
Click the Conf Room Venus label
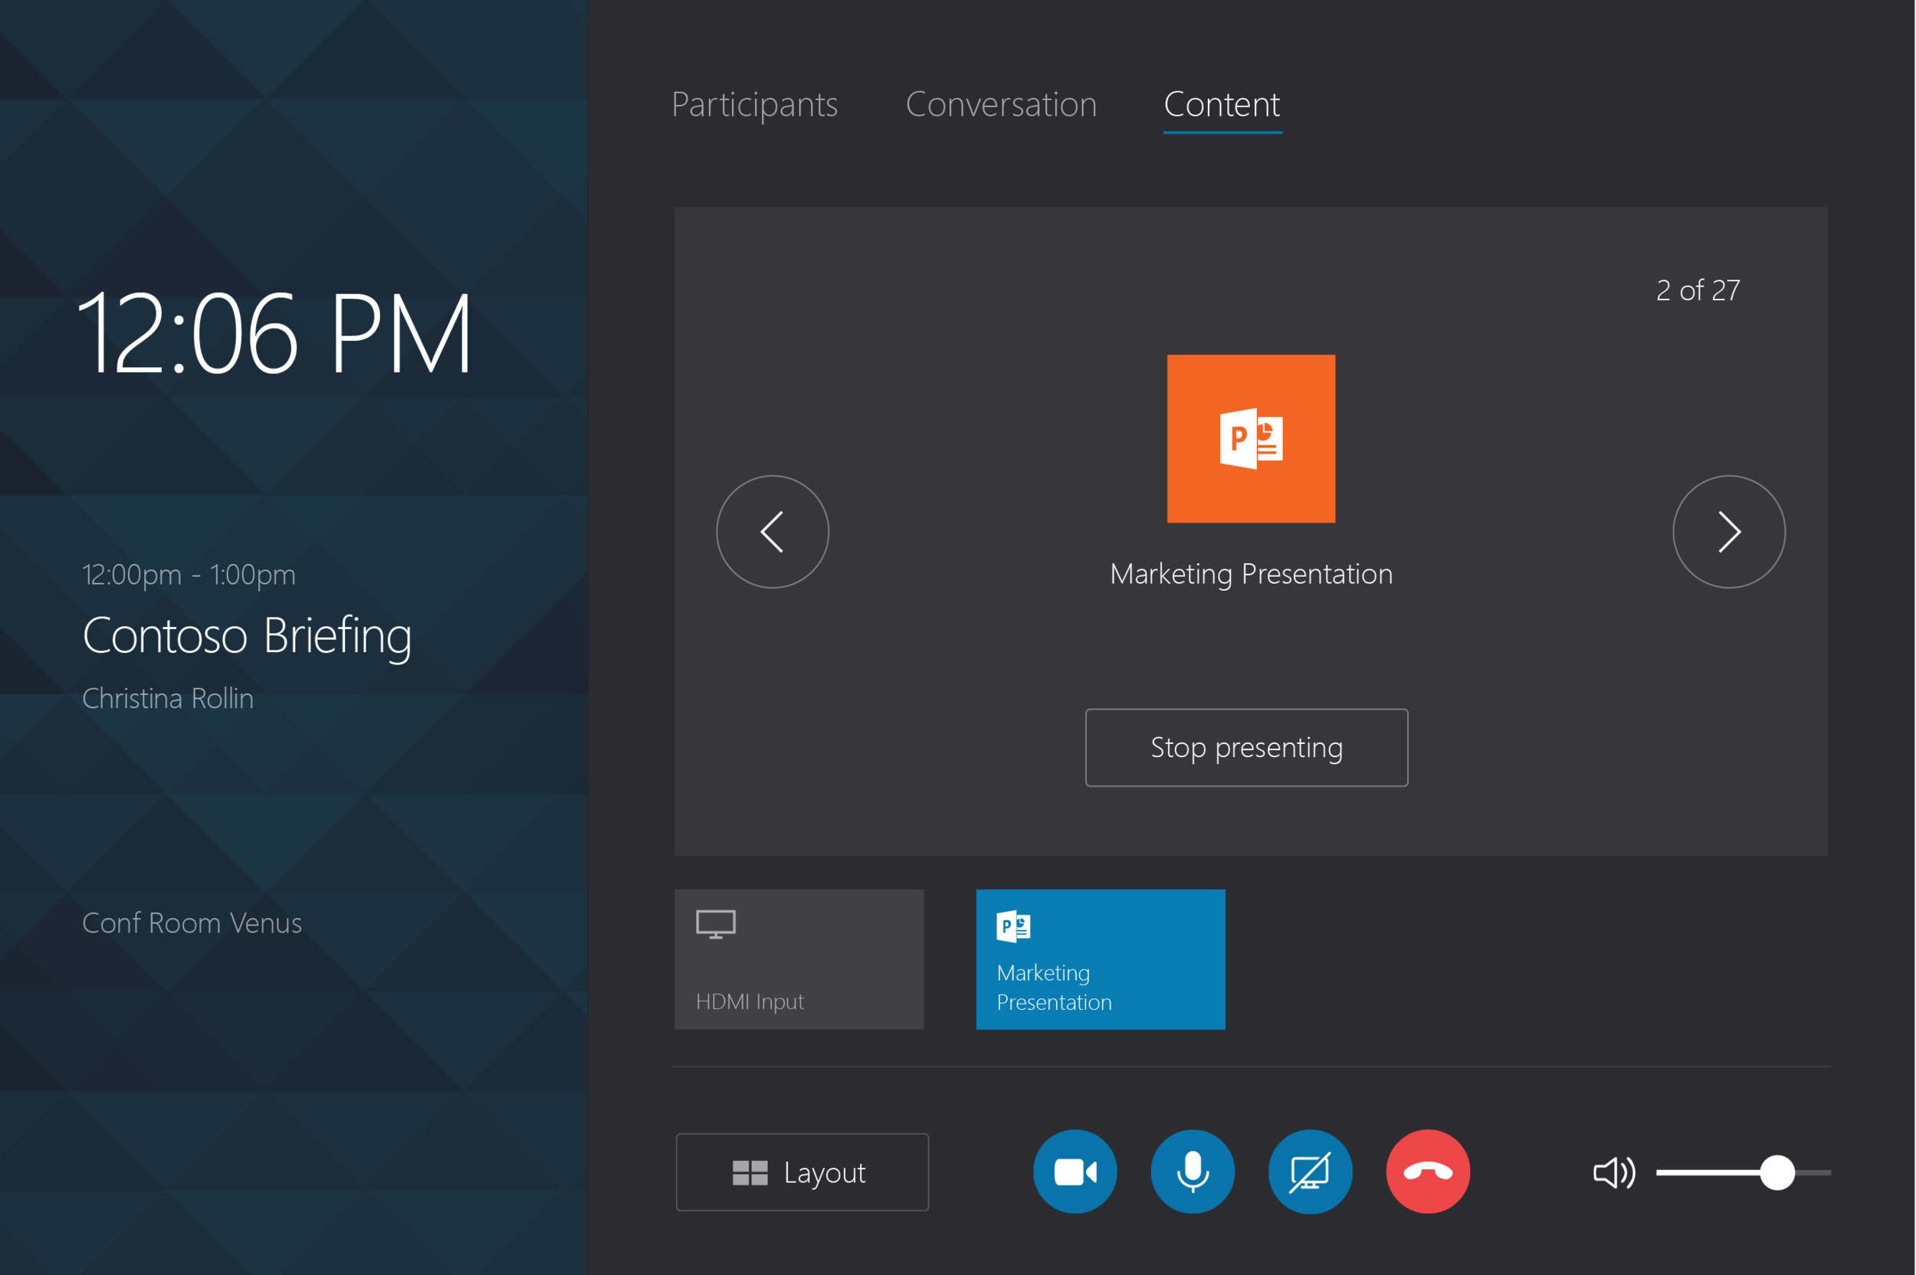(192, 923)
